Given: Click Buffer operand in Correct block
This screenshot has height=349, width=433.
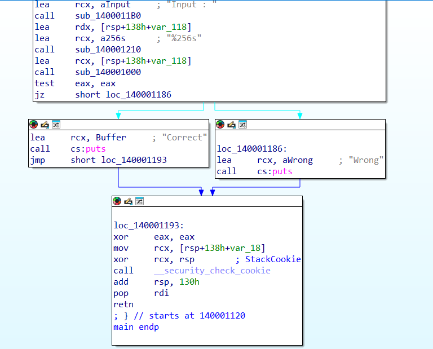Looking at the screenshot, I should point(111,138).
